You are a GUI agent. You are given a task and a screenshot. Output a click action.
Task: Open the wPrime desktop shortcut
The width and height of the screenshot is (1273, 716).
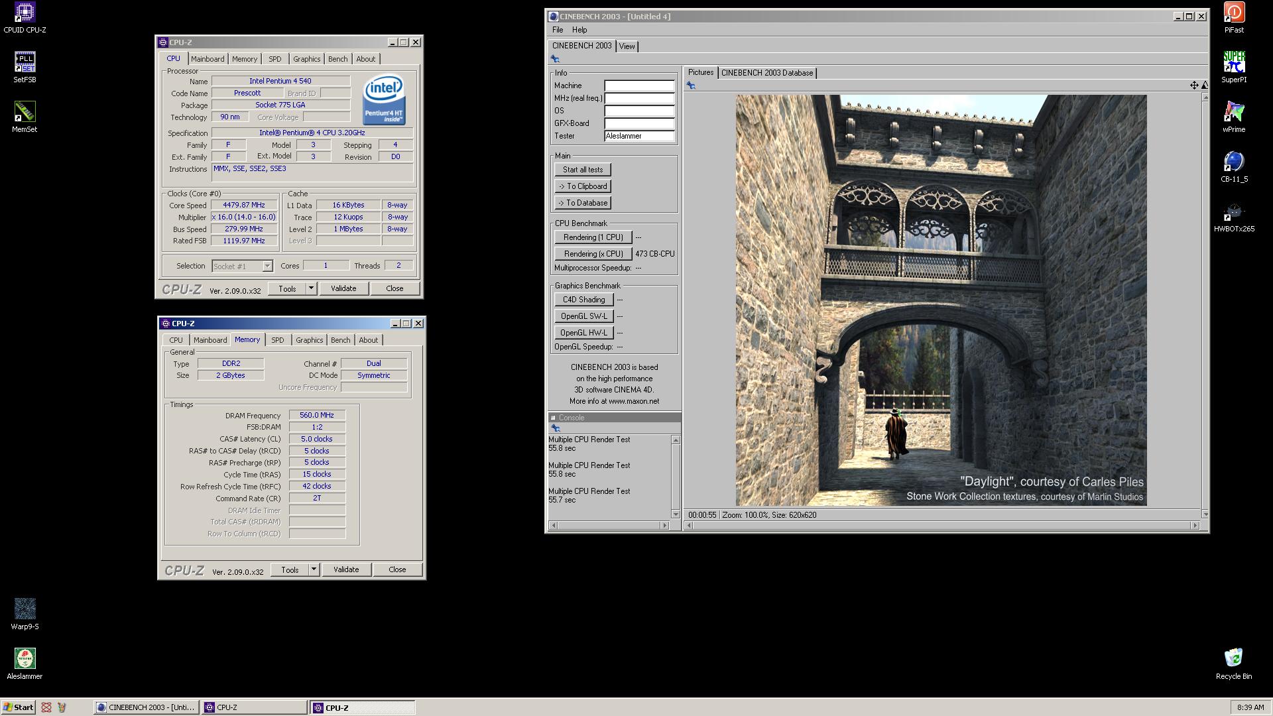(1233, 117)
